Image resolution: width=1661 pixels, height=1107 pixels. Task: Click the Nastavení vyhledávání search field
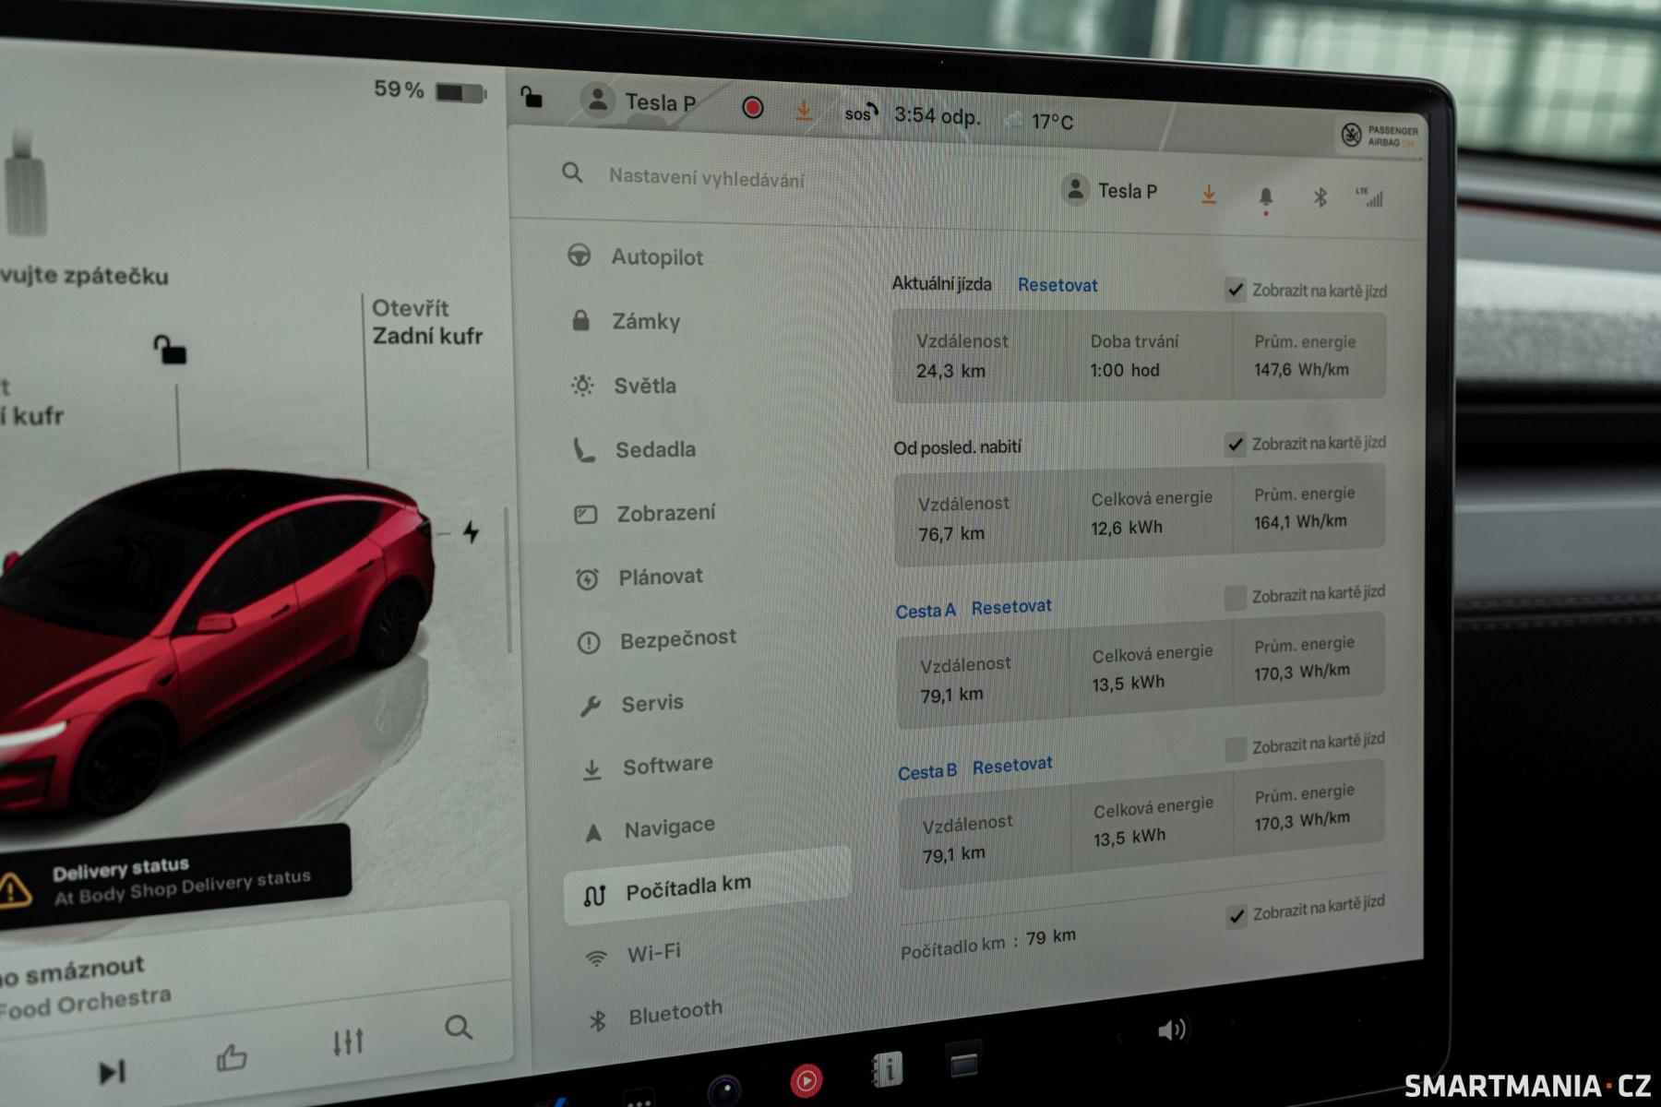[x=706, y=179]
